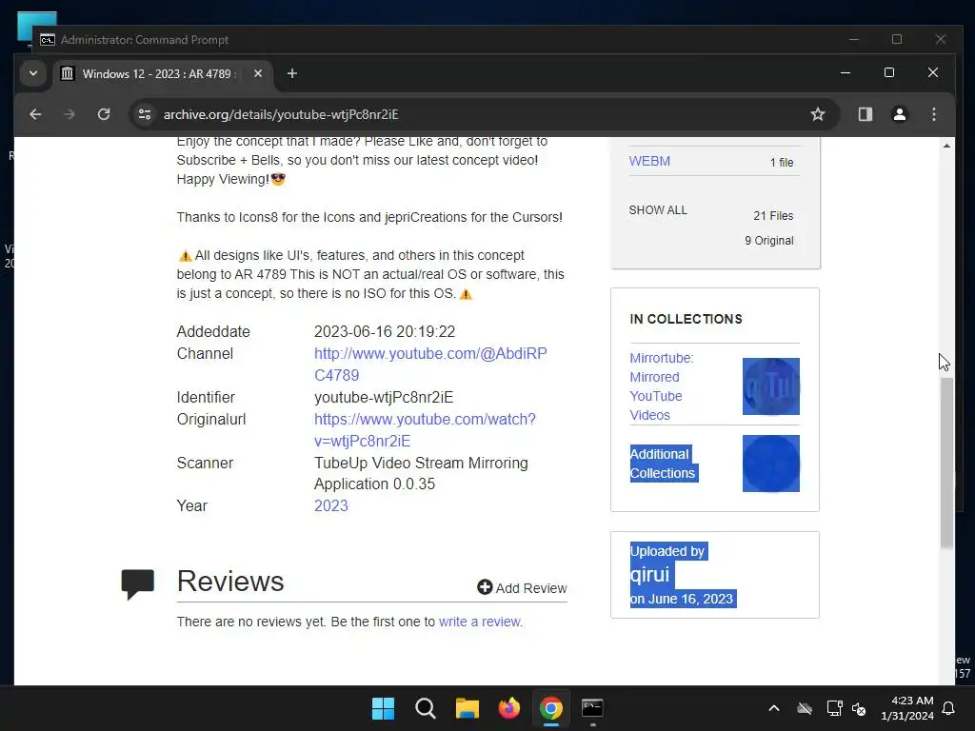Open the original YouTube watch URL
Viewport: 975px width, 731px height.
click(x=425, y=430)
